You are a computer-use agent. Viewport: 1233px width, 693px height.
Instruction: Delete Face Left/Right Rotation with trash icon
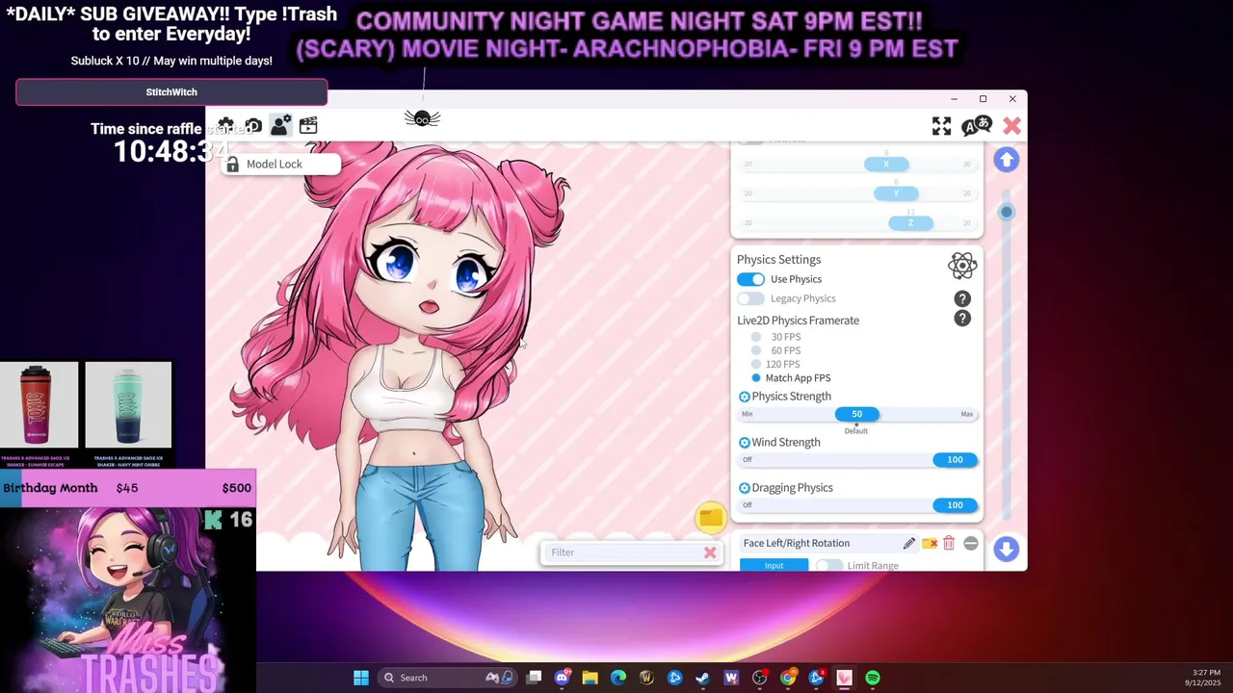pyautogui.click(x=949, y=544)
